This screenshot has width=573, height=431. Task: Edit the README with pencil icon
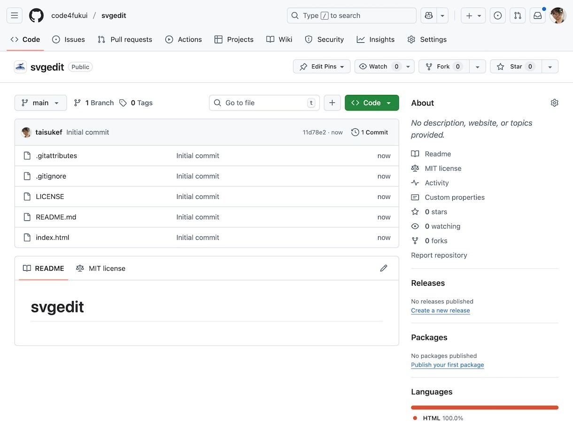click(x=384, y=268)
